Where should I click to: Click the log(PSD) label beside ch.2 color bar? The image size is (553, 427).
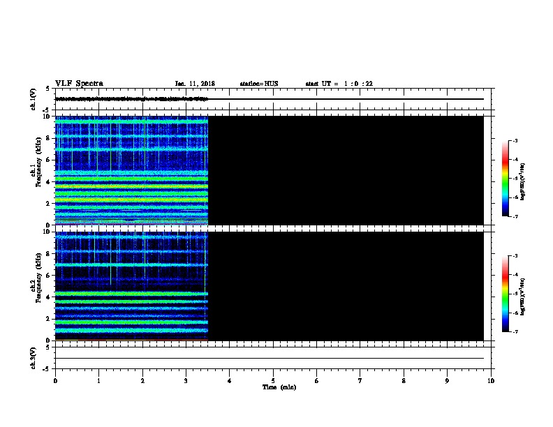(x=523, y=297)
